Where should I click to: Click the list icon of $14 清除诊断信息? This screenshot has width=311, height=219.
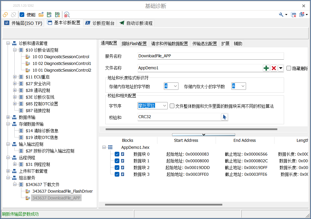(x=21, y=131)
